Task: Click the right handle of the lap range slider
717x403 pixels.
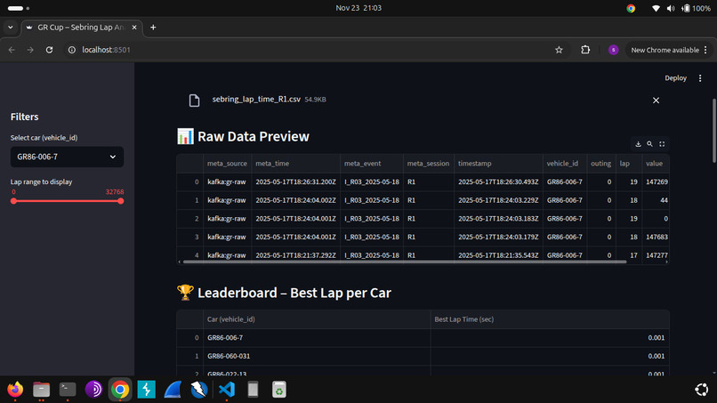Action: click(120, 201)
